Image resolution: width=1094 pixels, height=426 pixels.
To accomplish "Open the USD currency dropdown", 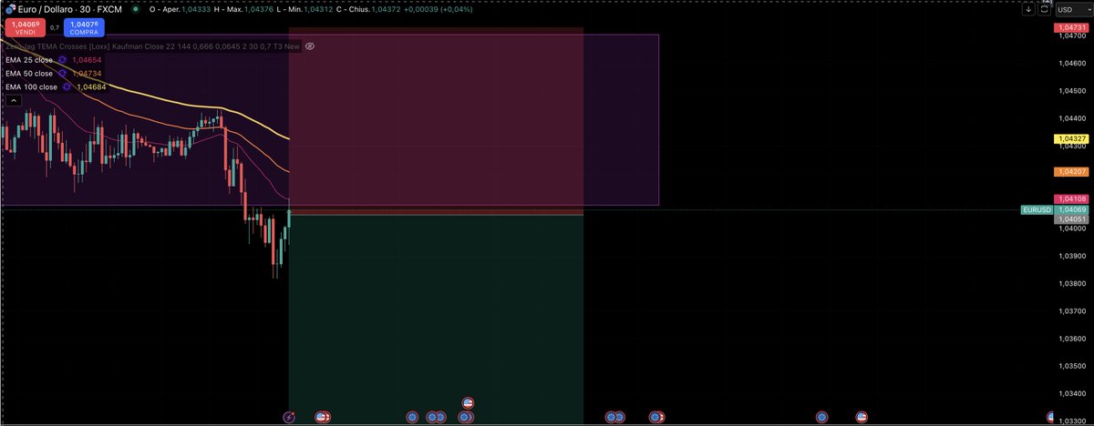I will coord(1072,9).
